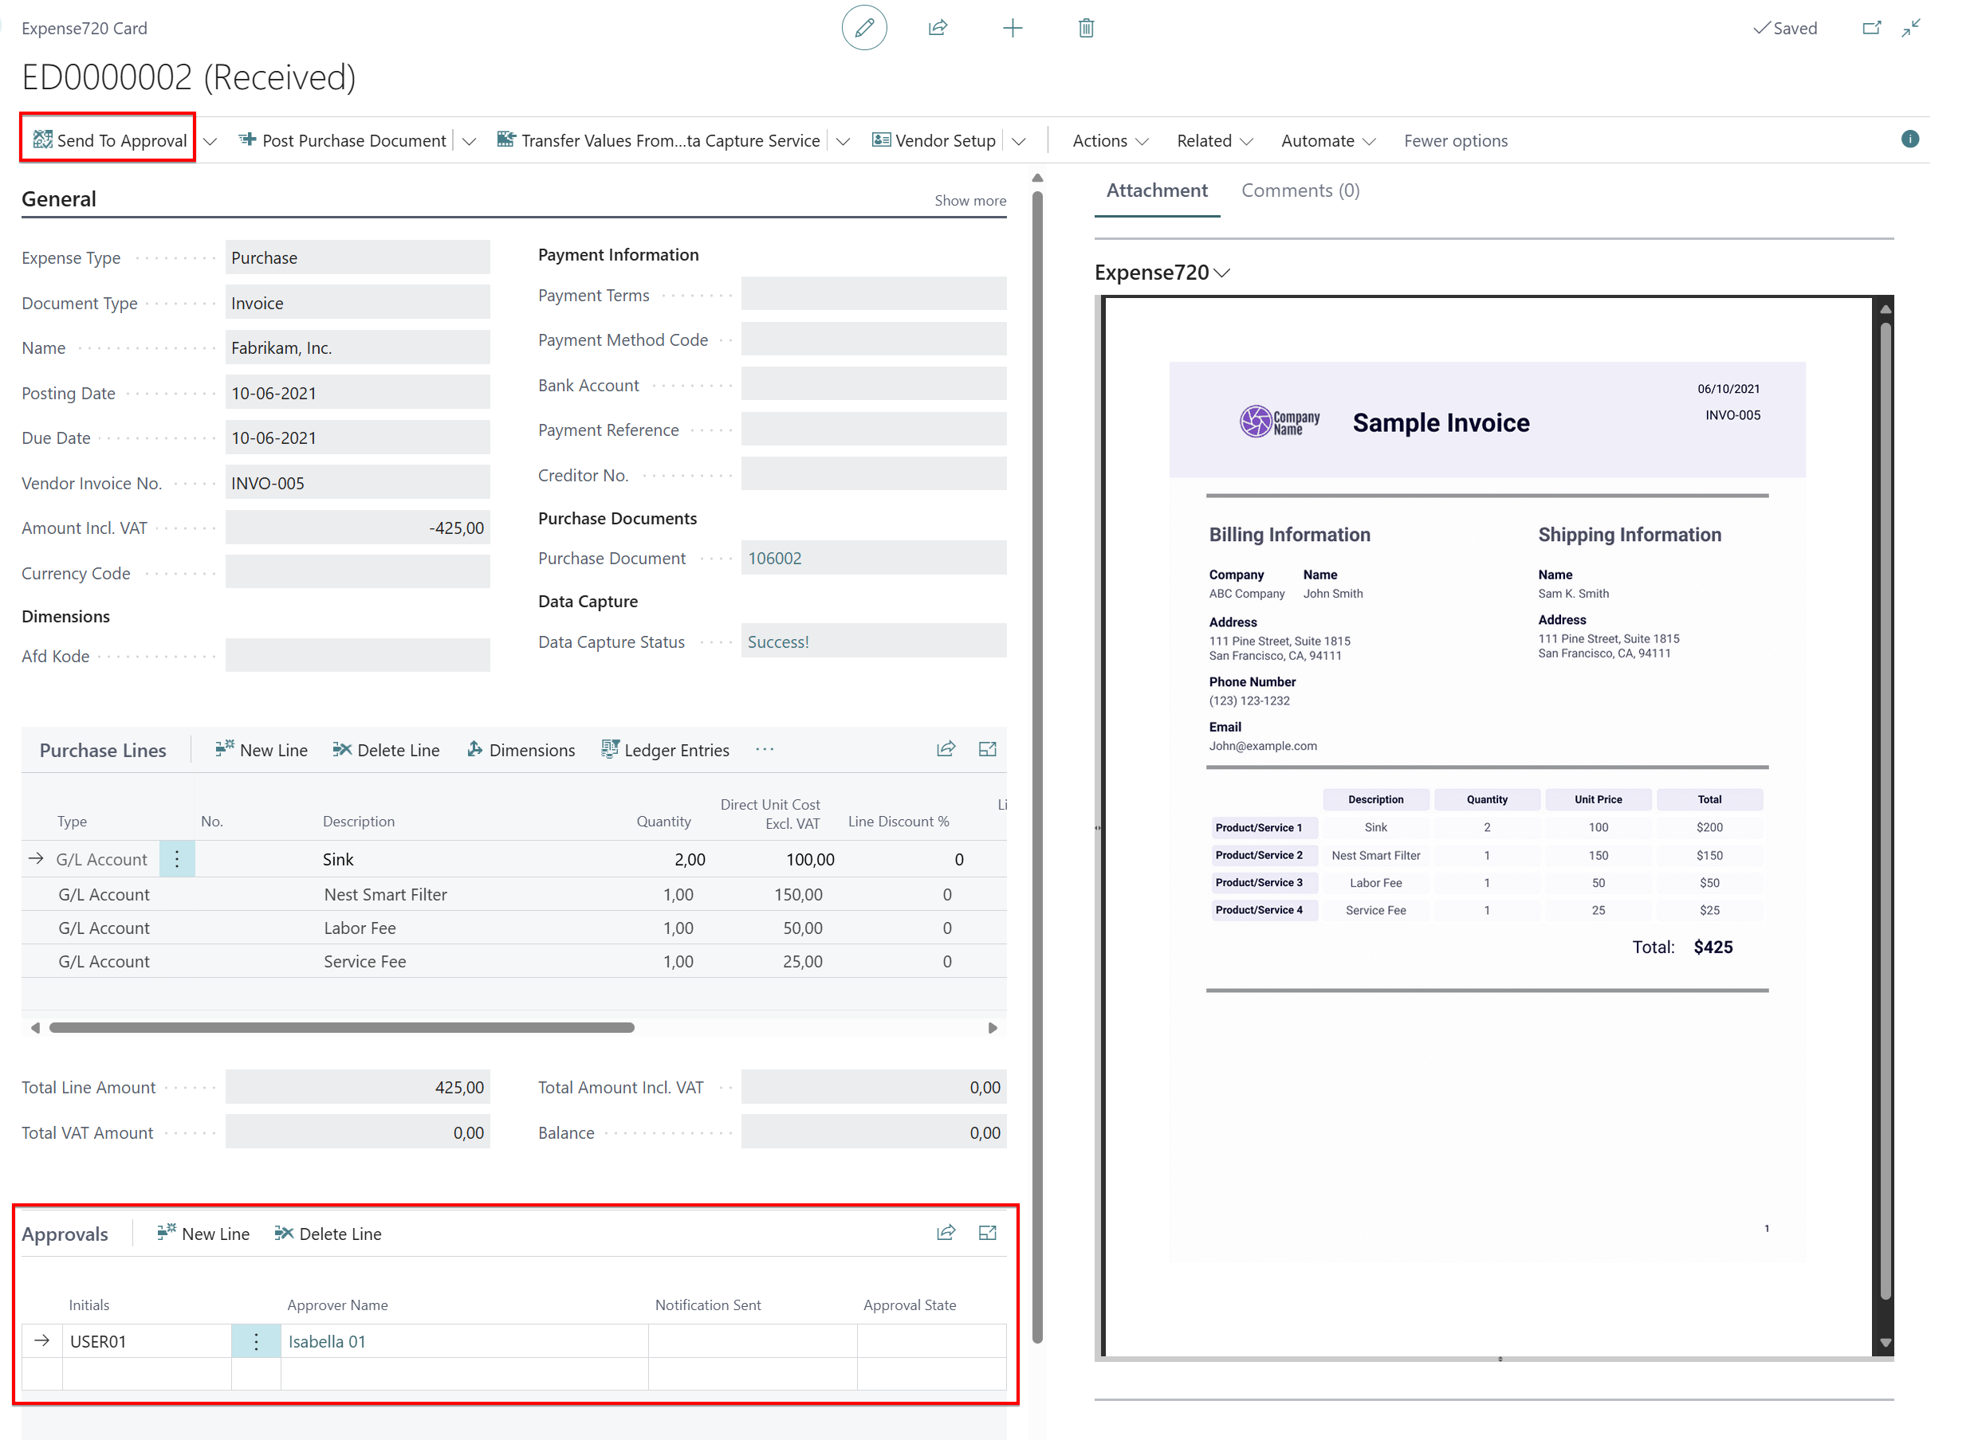Screen dimensions: 1982x1440
Task: Expand Send To Approval dropdown arrow
Action: 210,142
